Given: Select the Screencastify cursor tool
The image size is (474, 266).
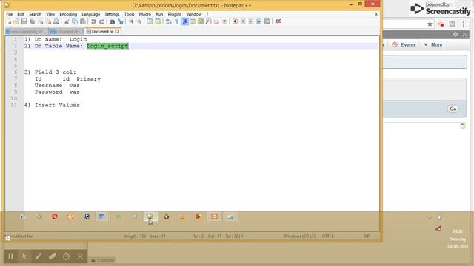Looking at the screenshot, I should [24, 256].
